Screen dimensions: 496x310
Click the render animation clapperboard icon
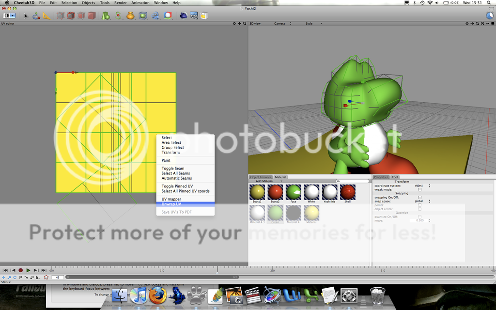pos(194,15)
